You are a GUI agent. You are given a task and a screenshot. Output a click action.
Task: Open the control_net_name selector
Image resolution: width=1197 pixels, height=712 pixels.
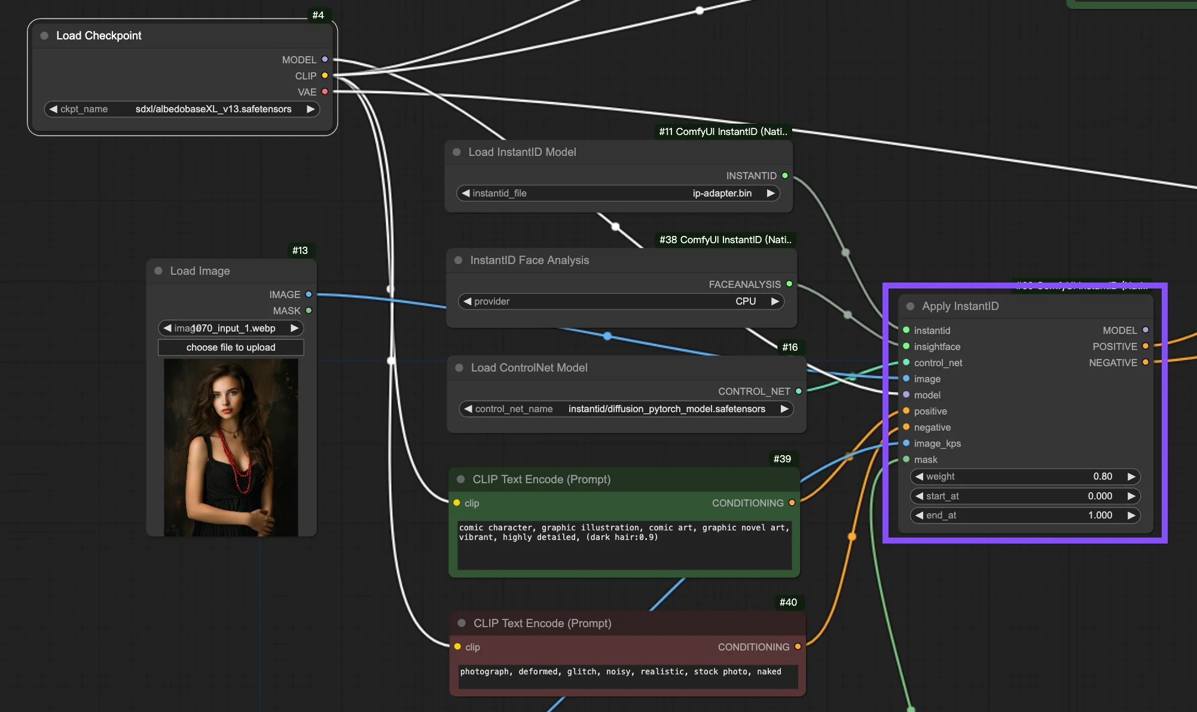pyautogui.click(x=626, y=409)
